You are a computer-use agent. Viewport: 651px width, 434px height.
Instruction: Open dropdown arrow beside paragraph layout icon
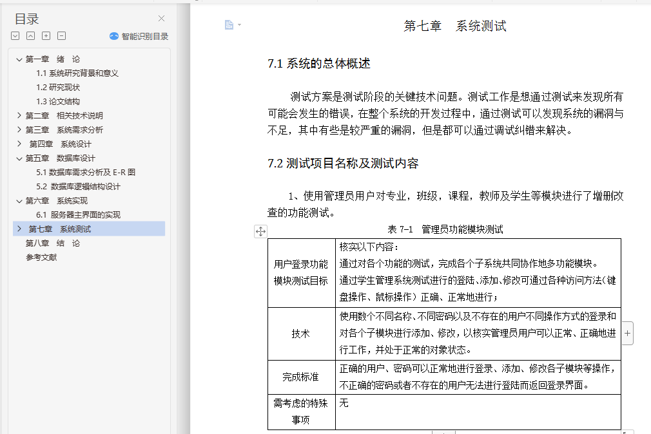[240, 25]
